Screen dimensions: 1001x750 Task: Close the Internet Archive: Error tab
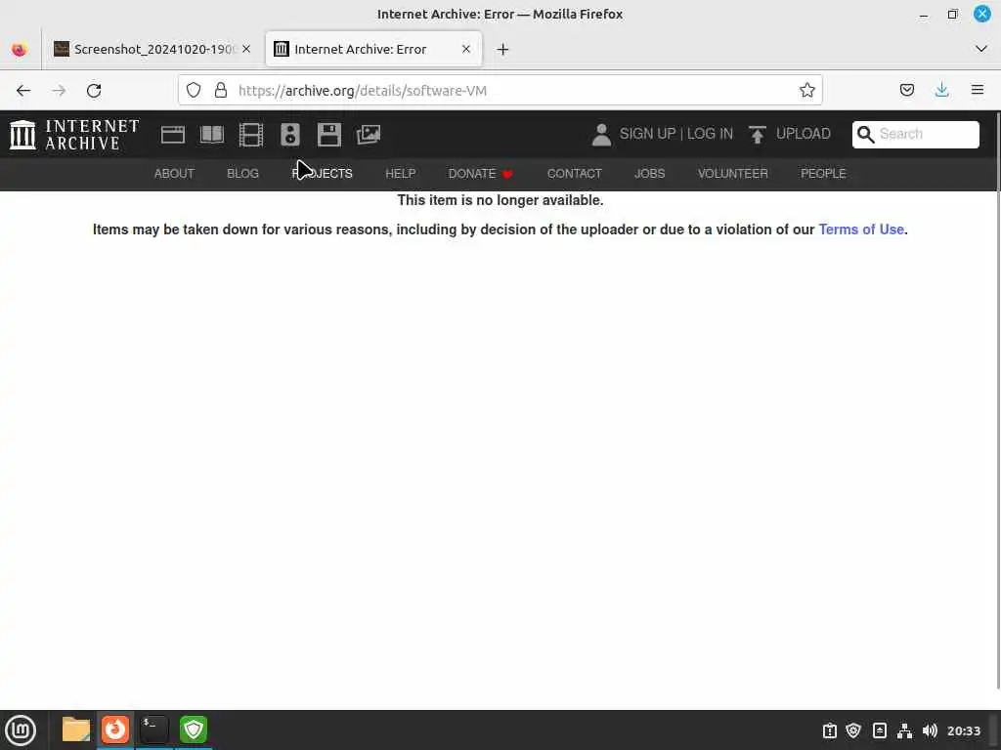point(466,49)
